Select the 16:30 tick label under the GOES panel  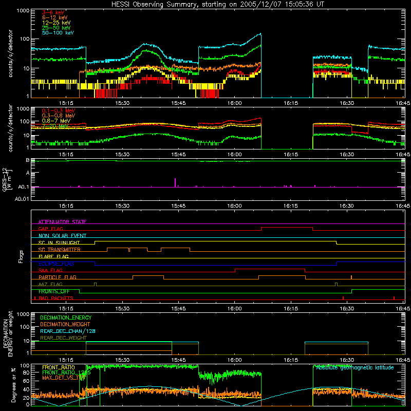[346, 206]
